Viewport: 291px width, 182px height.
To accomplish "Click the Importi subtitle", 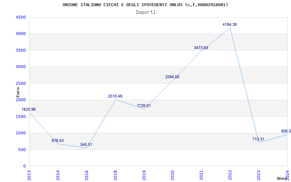I will (145, 12).
